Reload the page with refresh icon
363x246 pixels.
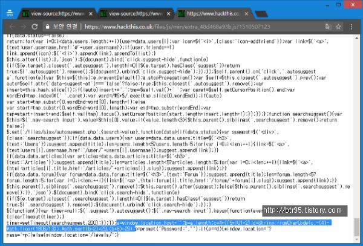click(x=34, y=27)
